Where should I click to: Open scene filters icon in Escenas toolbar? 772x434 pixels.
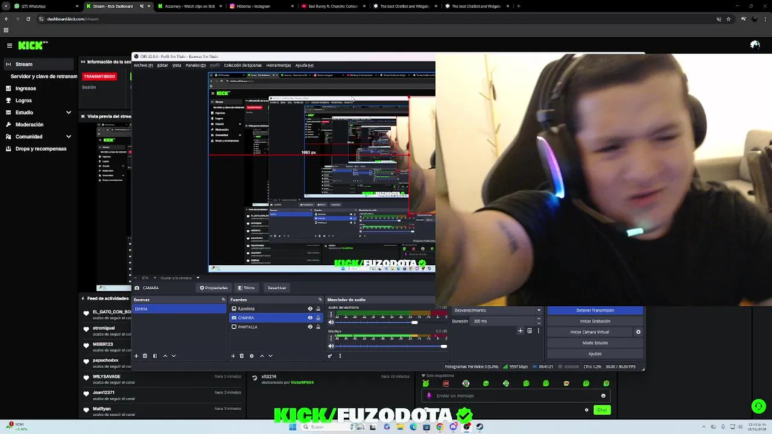coord(155,356)
